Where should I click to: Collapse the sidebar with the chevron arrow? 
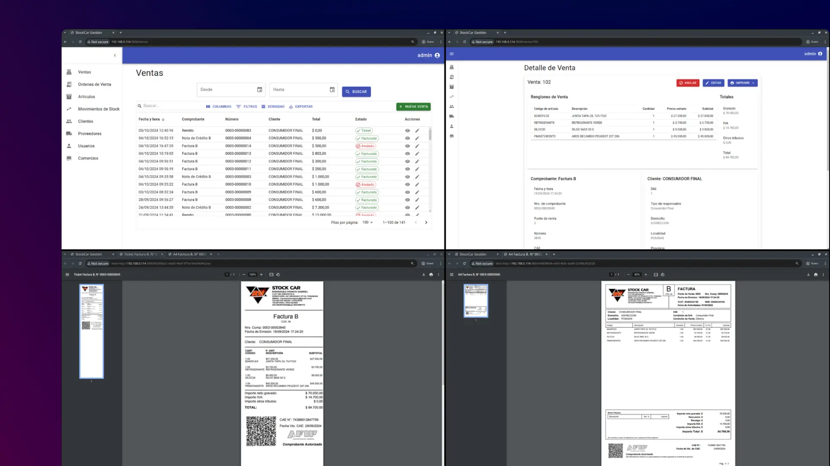point(115,55)
